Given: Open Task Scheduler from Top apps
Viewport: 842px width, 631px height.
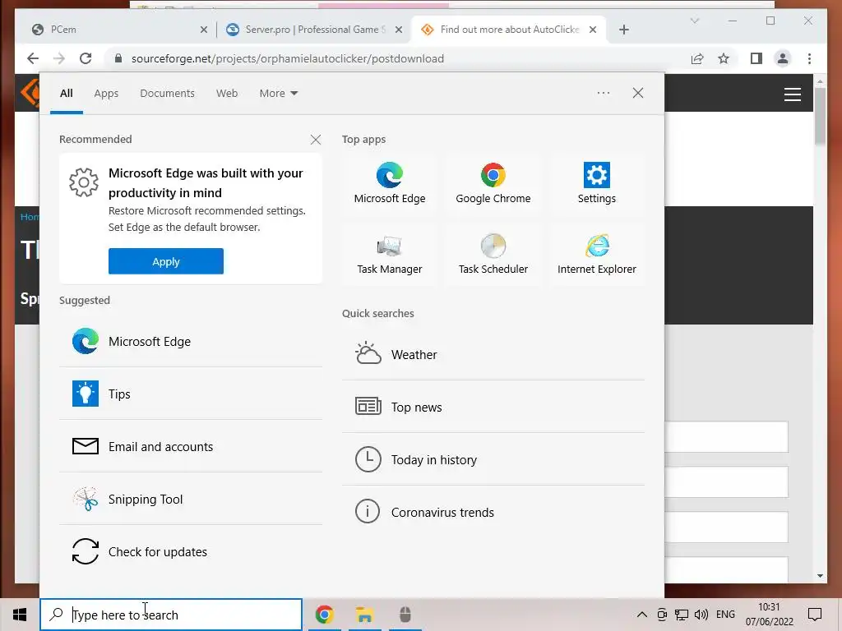Looking at the screenshot, I should point(493,255).
